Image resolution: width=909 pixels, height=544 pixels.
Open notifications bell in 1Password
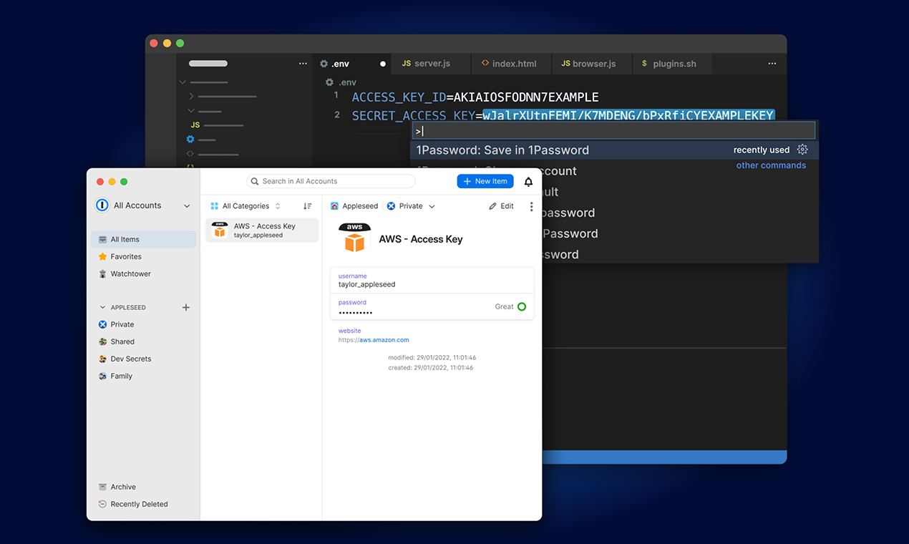528,182
